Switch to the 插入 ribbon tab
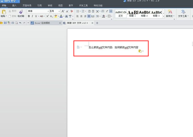This screenshot has width=193, height=137. coord(14,6)
